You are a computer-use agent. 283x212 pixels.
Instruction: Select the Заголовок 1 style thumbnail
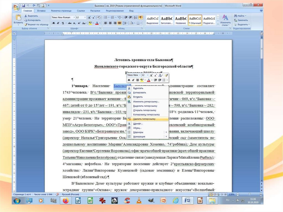(x=166, y=20)
